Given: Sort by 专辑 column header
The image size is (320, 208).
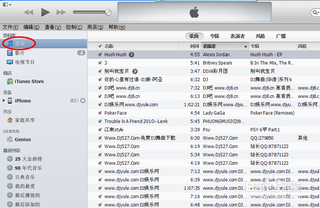Looking at the screenshot, I should (272, 46).
